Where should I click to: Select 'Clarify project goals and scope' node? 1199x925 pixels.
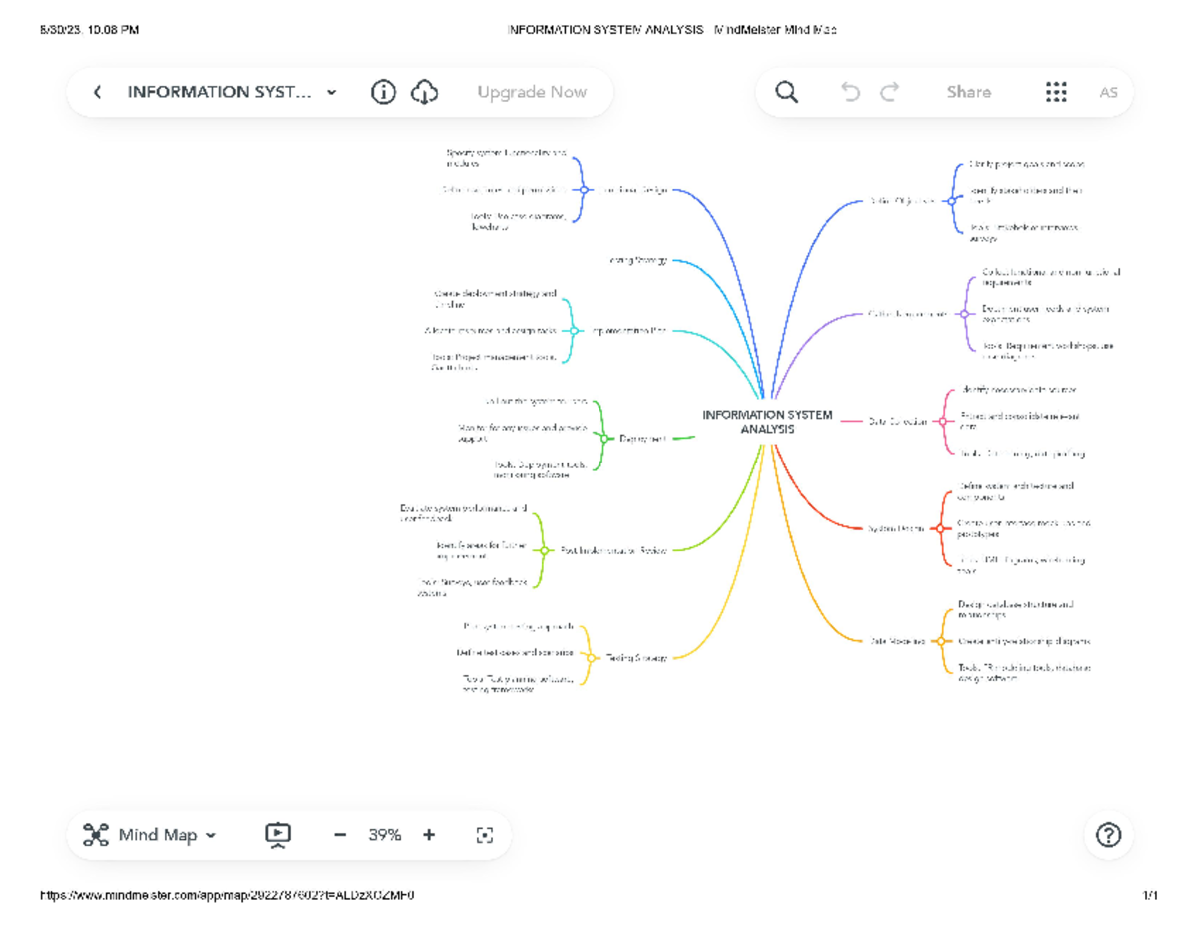coord(1027,163)
